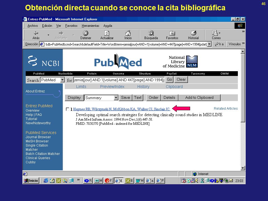Viewport: 268px width, 201px height.
Task: Open the Single Citation Matcher link
Action: pyautogui.click(x=37, y=147)
